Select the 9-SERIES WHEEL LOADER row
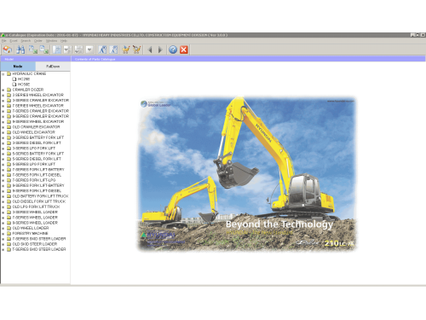The width and height of the screenshot is (426, 320). coord(35,223)
